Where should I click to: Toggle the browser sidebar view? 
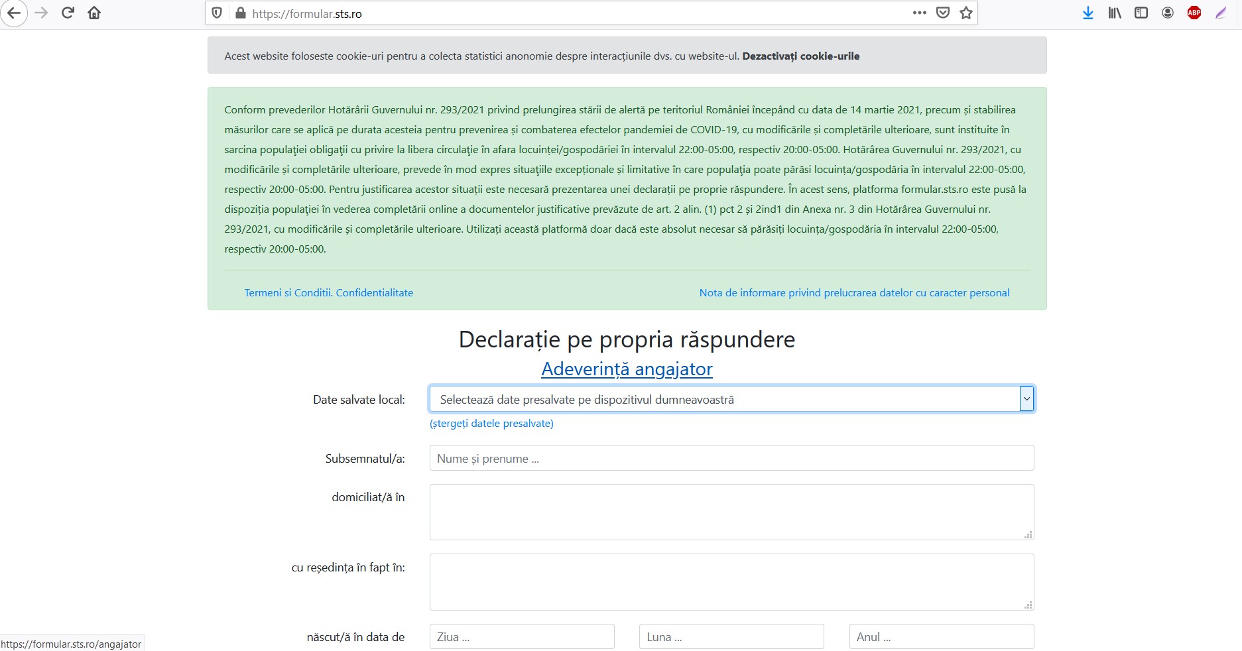[1141, 13]
